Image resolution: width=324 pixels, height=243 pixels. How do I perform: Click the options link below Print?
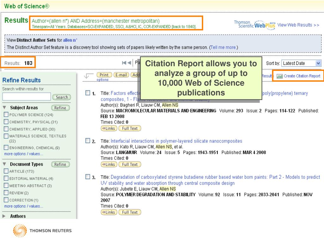[103, 80]
